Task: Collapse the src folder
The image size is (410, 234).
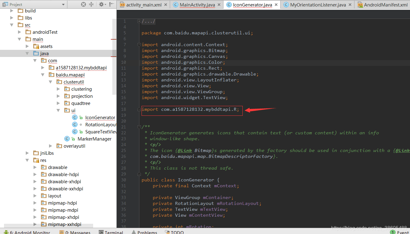Action: click(12, 25)
